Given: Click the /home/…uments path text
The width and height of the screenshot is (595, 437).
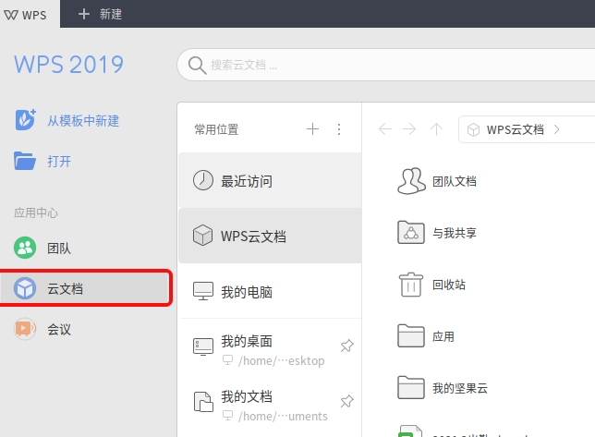Looking at the screenshot, I should 283,416.
